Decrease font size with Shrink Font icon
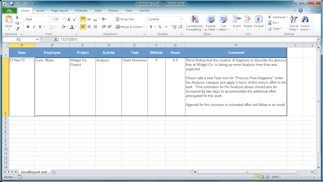This screenshot has height=182, width=323. (x=75, y=19)
